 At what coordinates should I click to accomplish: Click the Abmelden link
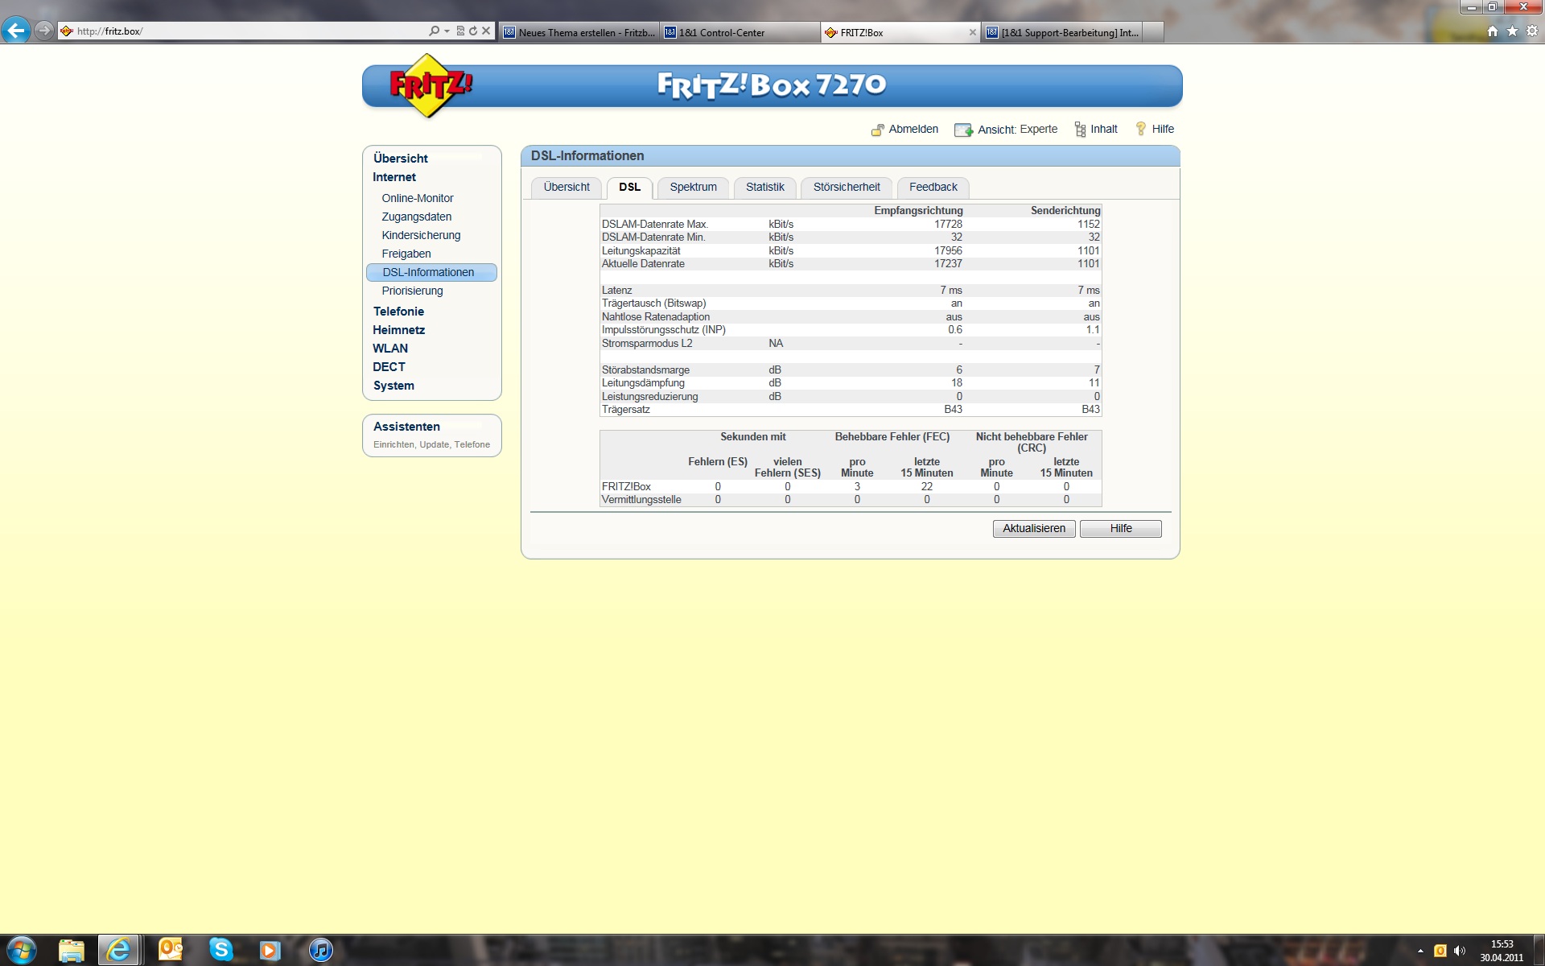[913, 130]
